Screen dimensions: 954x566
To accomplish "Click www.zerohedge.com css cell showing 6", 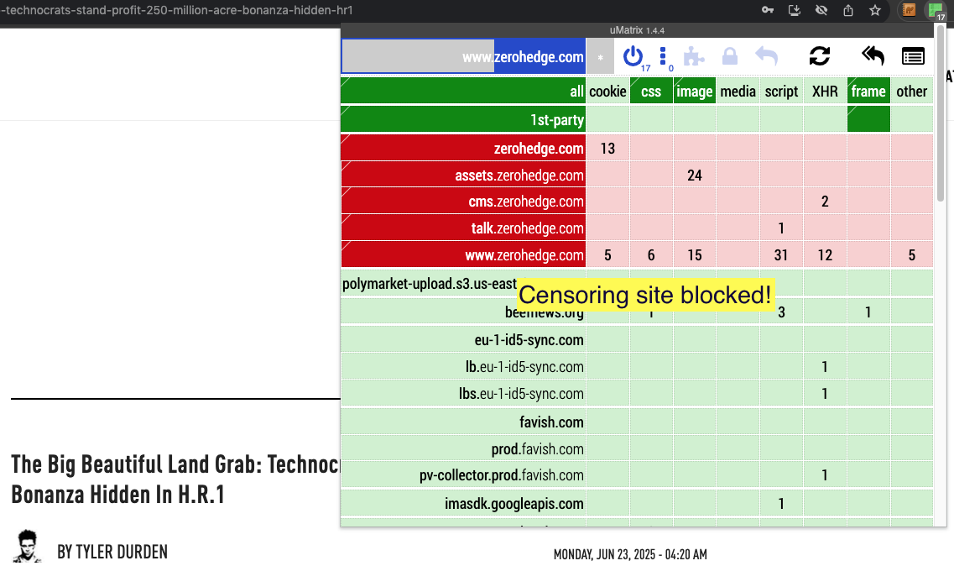I will coord(651,254).
